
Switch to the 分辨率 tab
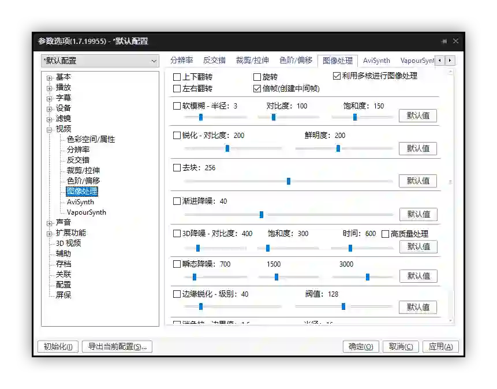[181, 61]
